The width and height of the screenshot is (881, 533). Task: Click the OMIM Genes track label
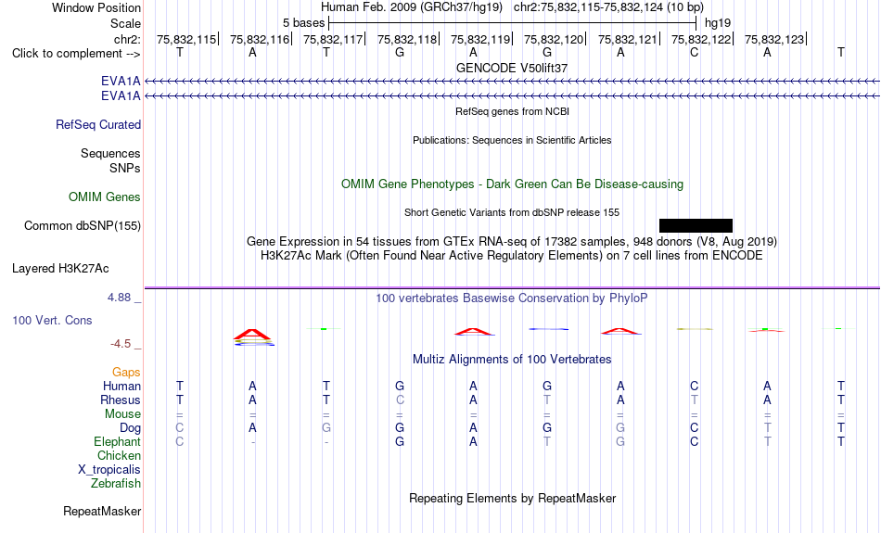[105, 197]
